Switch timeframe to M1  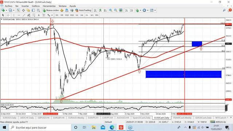(x=57, y=15)
